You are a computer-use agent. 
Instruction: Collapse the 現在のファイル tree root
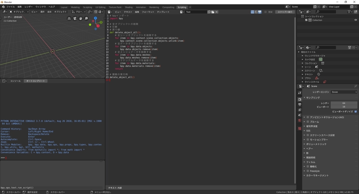pos(299,52)
